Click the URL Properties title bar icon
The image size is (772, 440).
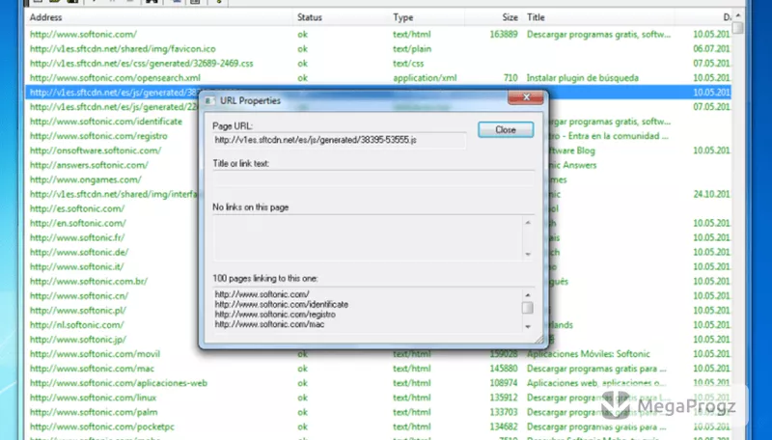(x=209, y=100)
